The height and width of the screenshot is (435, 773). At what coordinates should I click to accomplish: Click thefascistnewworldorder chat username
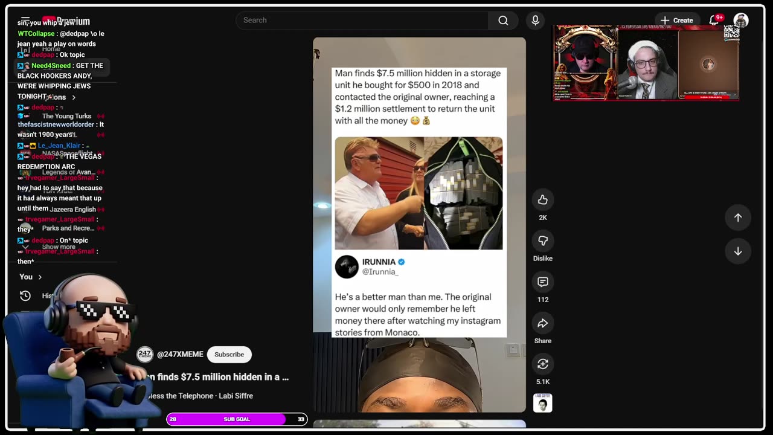click(56, 124)
